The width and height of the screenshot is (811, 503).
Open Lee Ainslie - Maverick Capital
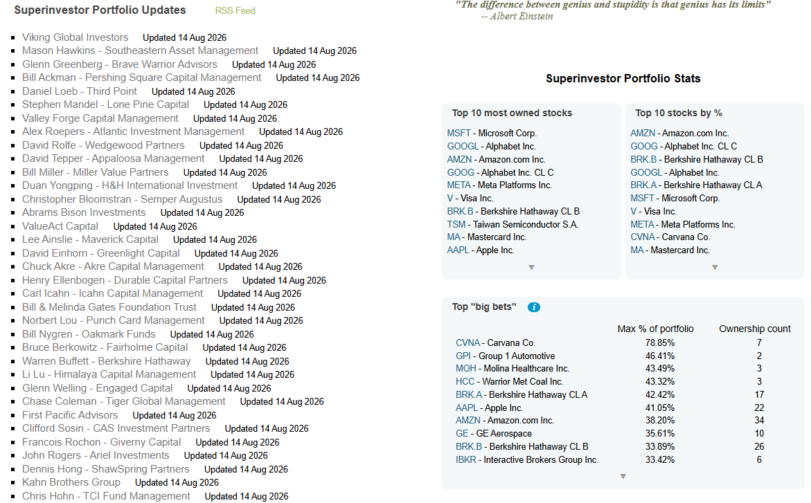pyautogui.click(x=90, y=239)
